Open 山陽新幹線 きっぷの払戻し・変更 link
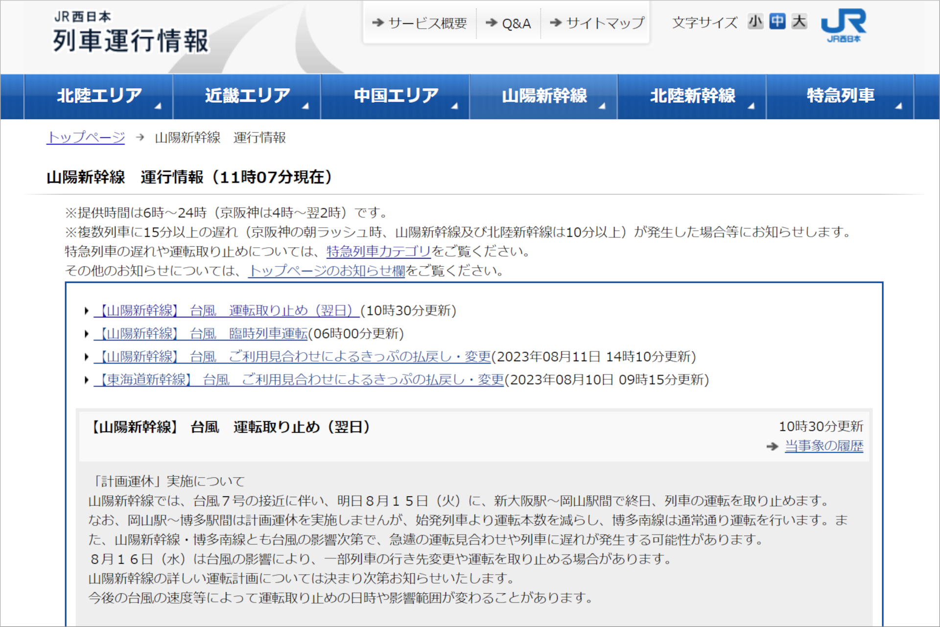 coord(292,357)
